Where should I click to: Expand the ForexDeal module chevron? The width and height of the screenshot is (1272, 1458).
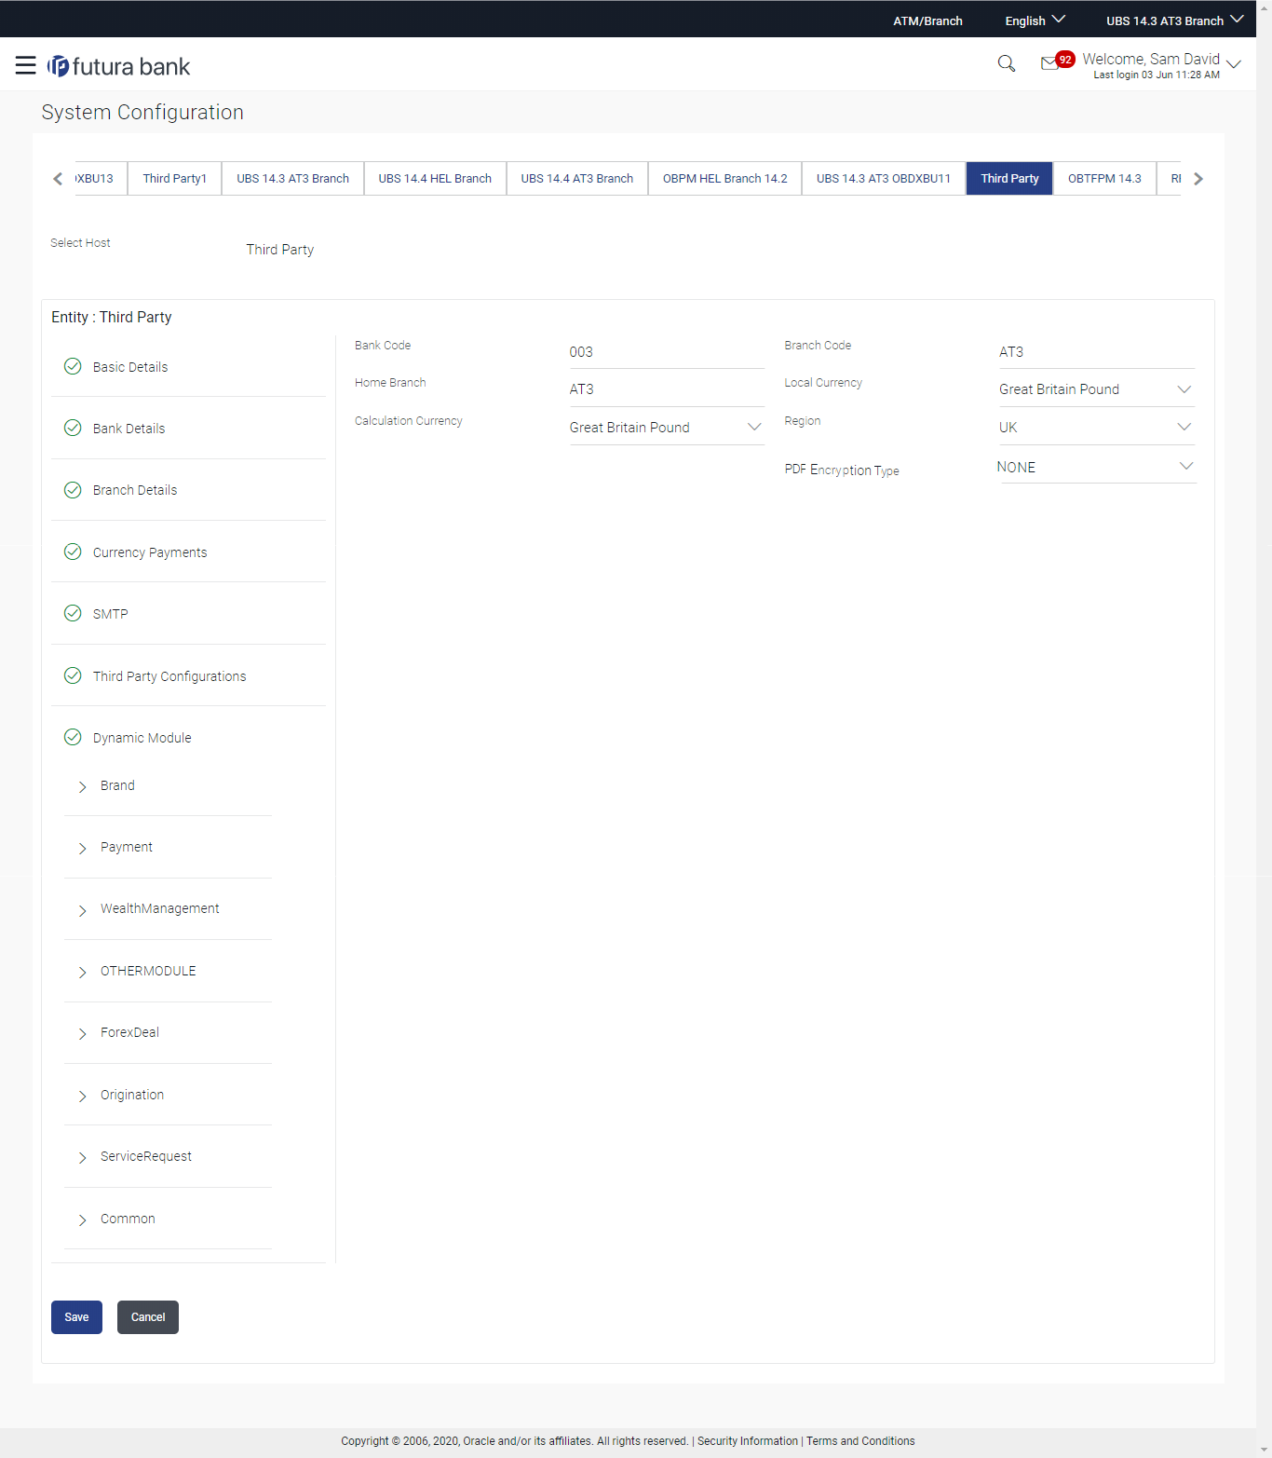(82, 1033)
